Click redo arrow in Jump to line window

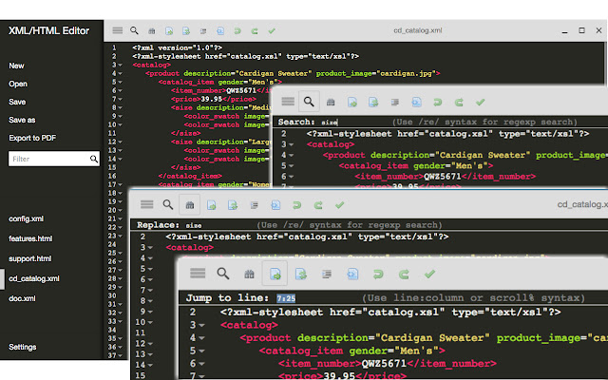[404, 275]
